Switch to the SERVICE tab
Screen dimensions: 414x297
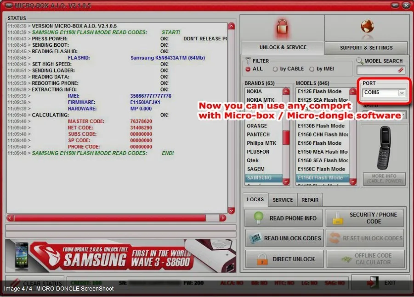click(x=283, y=200)
